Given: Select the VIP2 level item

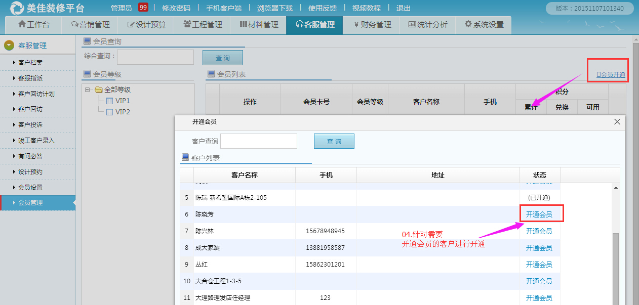Looking at the screenshot, I should point(122,112).
